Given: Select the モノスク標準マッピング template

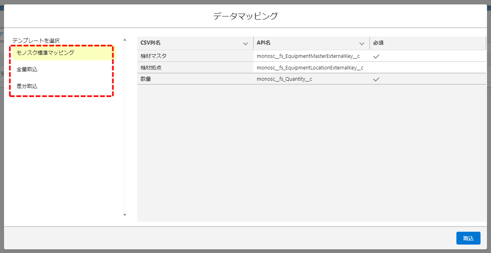Looking at the screenshot, I should [45, 53].
